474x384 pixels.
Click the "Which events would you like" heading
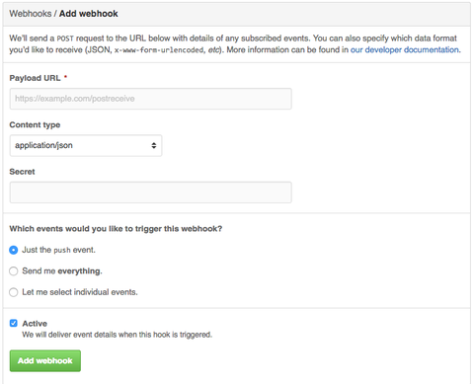coord(116,229)
